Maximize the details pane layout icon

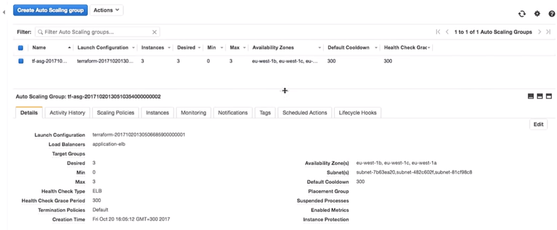coord(549,96)
